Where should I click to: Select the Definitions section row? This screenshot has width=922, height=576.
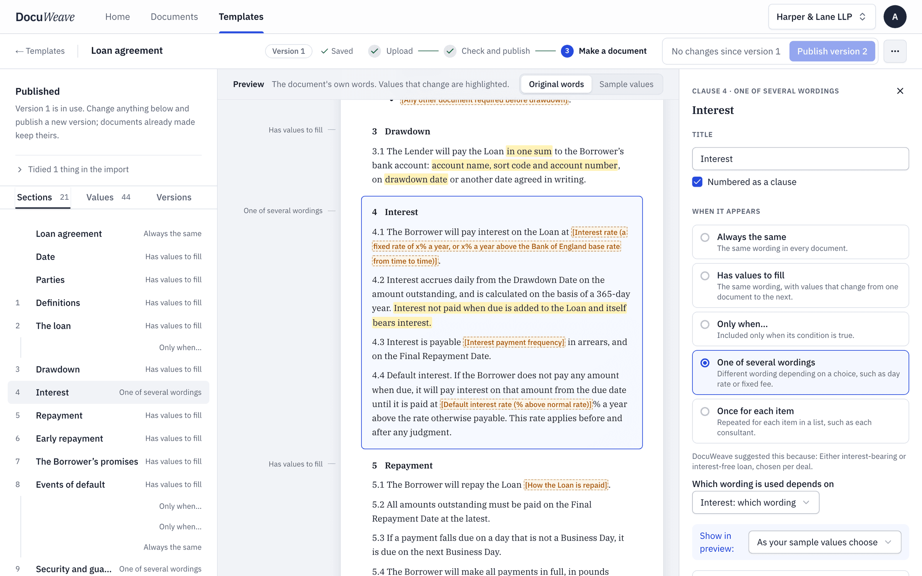point(108,303)
